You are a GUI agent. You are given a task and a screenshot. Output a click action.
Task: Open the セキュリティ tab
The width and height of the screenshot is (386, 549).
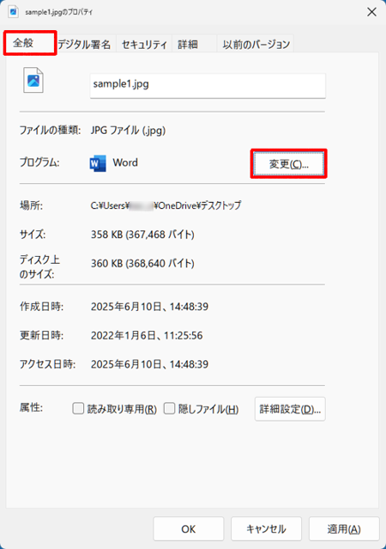point(144,45)
